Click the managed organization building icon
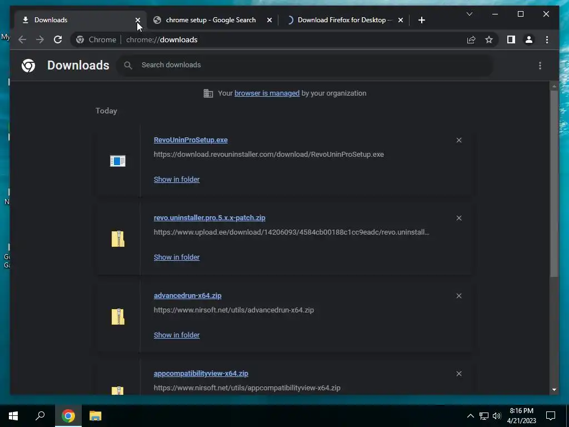The image size is (569, 427). click(208, 93)
